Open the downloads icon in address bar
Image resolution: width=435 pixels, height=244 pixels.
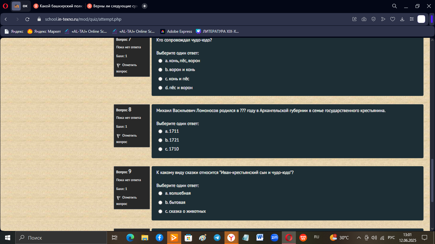tap(402, 19)
